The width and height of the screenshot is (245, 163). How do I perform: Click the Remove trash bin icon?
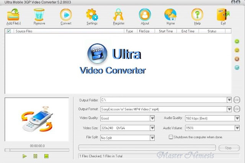[39, 15]
